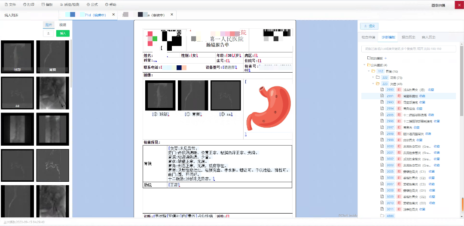
Task: Select the 胃窦 image thumbnail in left panel
Action: (x=53, y=57)
